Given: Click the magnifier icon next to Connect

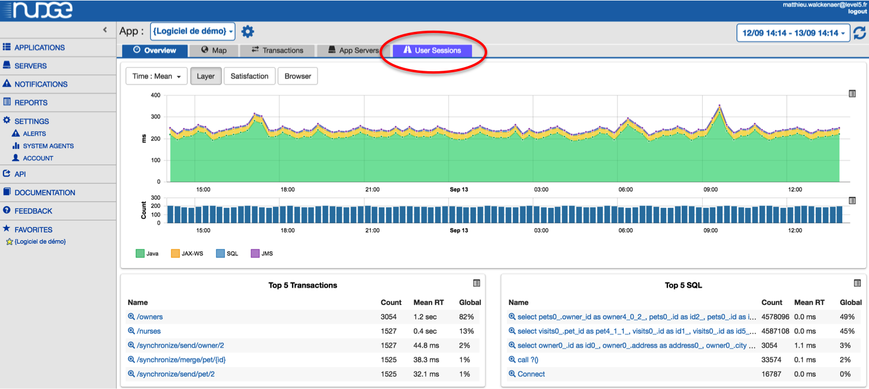Looking at the screenshot, I should click(512, 374).
